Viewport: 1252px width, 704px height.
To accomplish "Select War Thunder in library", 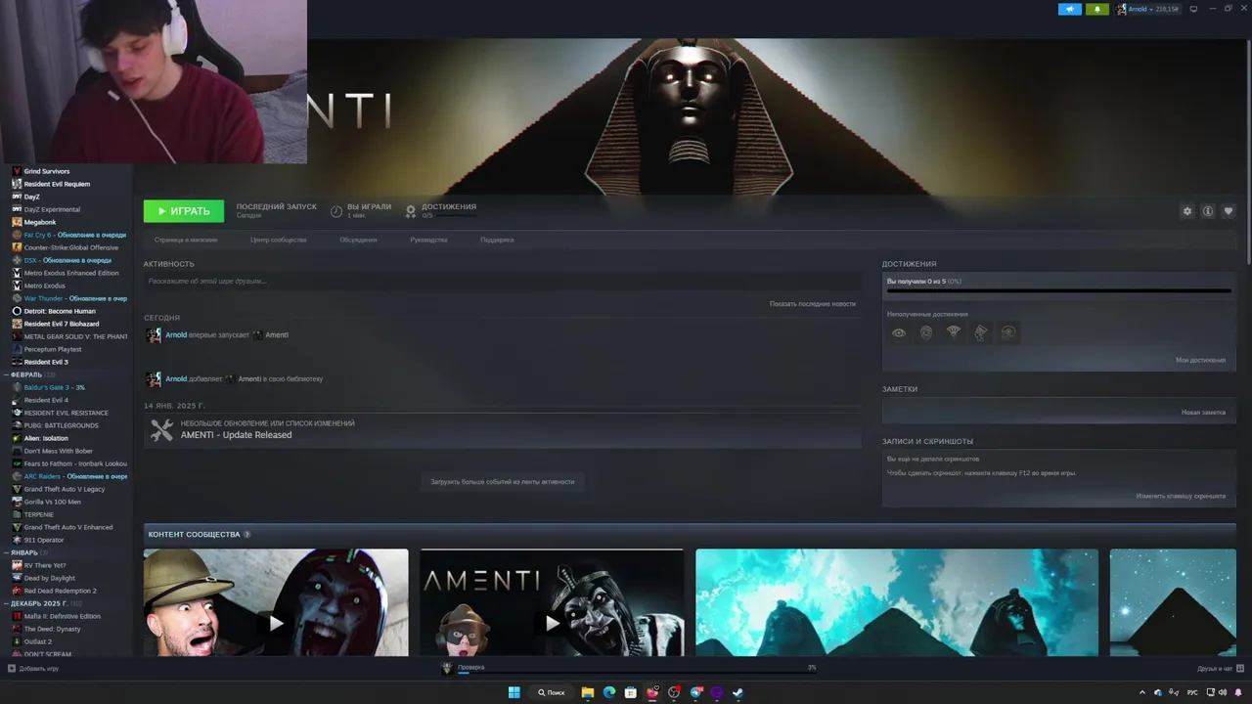I will coord(67,298).
